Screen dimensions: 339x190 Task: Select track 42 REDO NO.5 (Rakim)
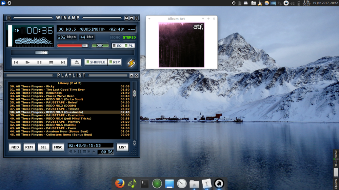[69, 125]
